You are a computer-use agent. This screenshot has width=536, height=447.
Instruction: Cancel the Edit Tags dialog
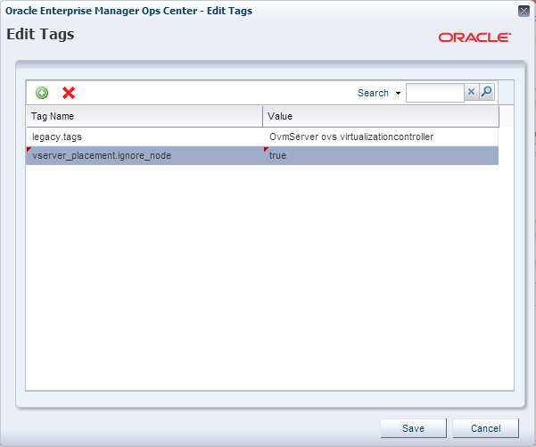tap(486, 428)
